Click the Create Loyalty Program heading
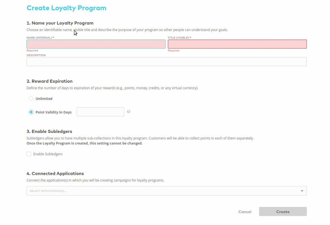Screen dimensions: 330x225 tap(66, 8)
